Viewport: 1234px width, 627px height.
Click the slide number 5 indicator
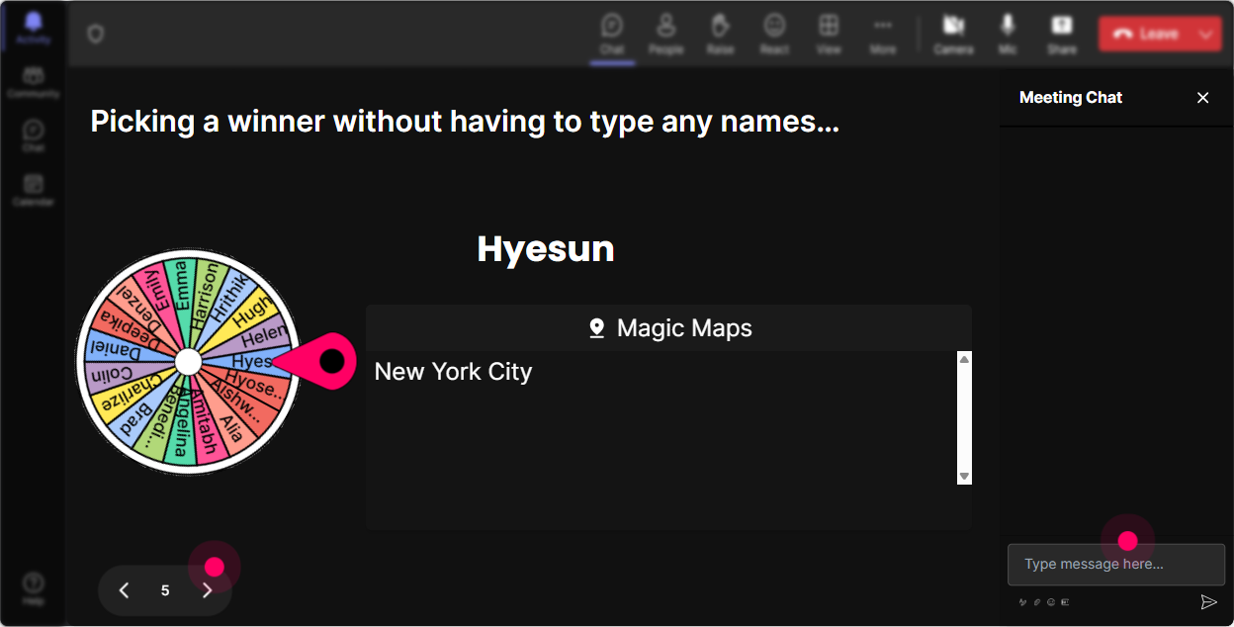(x=165, y=590)
